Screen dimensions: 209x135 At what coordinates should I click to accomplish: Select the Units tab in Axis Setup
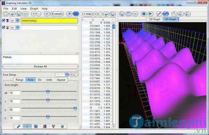(x=49, y=80)
